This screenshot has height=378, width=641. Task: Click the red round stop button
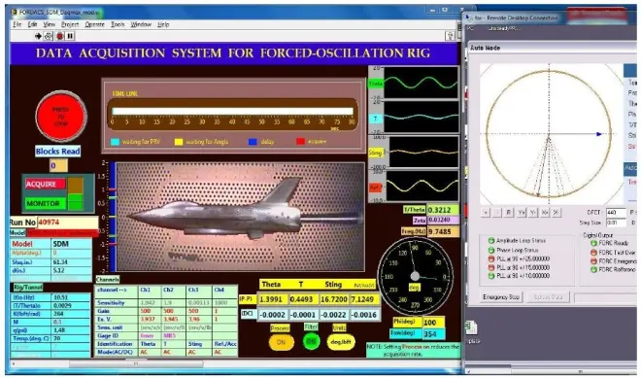pyautogui.click(x=61, y=117)
